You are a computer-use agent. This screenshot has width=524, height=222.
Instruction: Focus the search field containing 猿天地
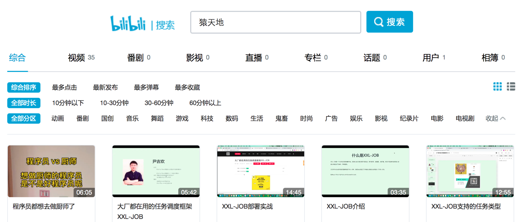276,22
